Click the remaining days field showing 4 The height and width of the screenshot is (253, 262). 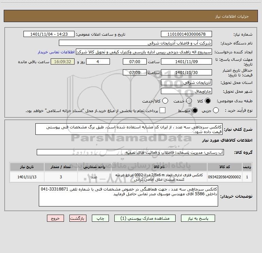pos(98,61)
